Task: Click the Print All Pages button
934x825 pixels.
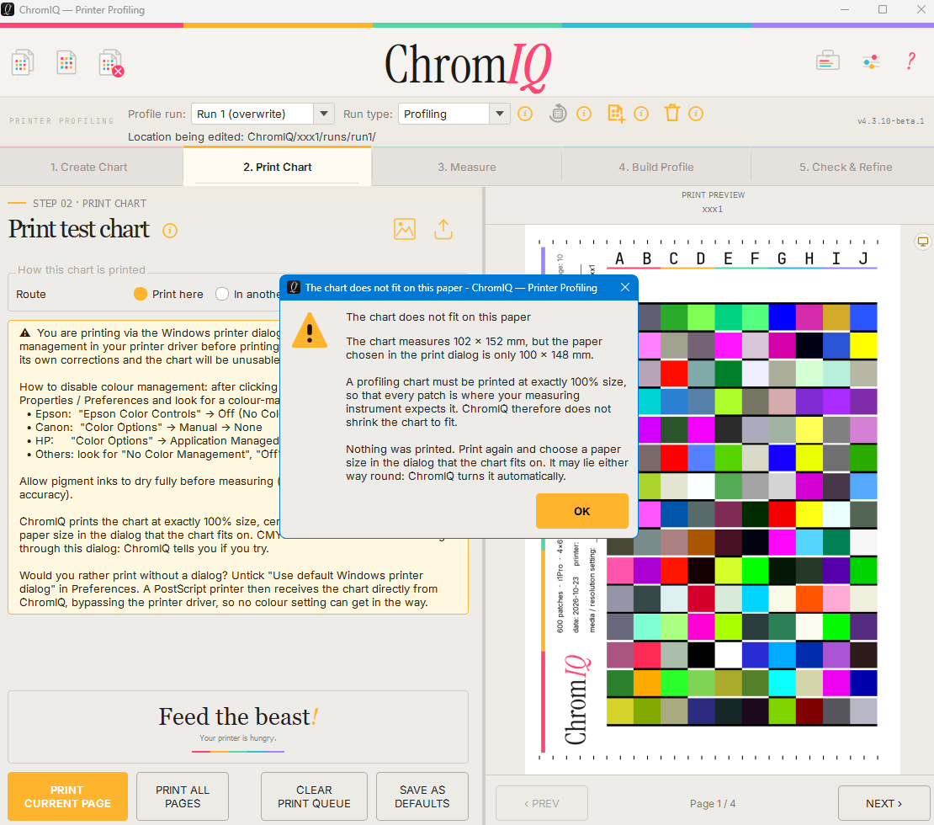Action: tap(183, 796)
